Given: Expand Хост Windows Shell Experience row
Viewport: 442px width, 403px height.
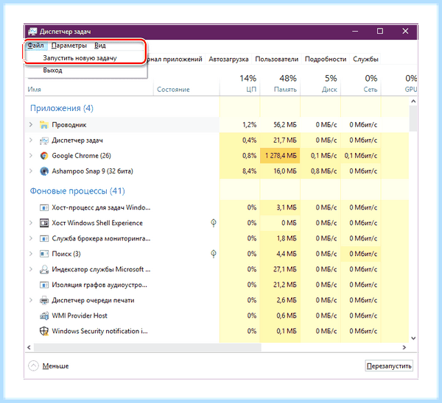Looking at the screenshot, I should tap(31, 223).
